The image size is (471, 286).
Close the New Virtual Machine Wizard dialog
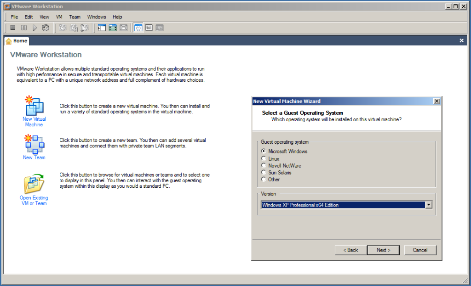point(437,101)
